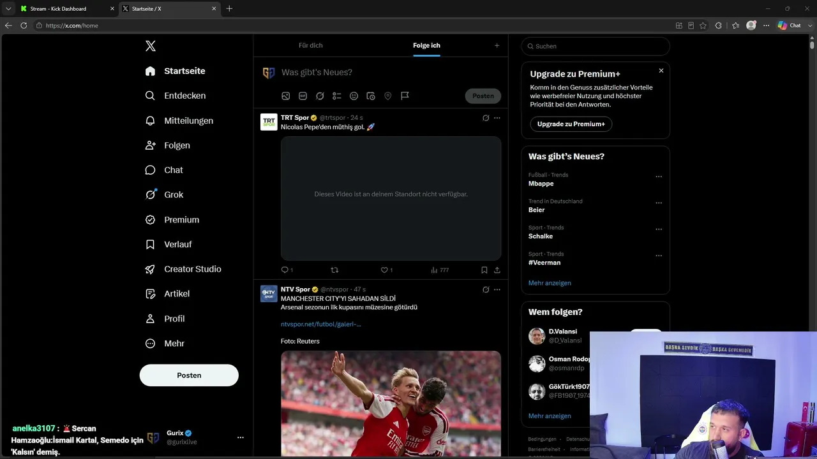Open the GIF picker in the composer

(x=303, y=96)
